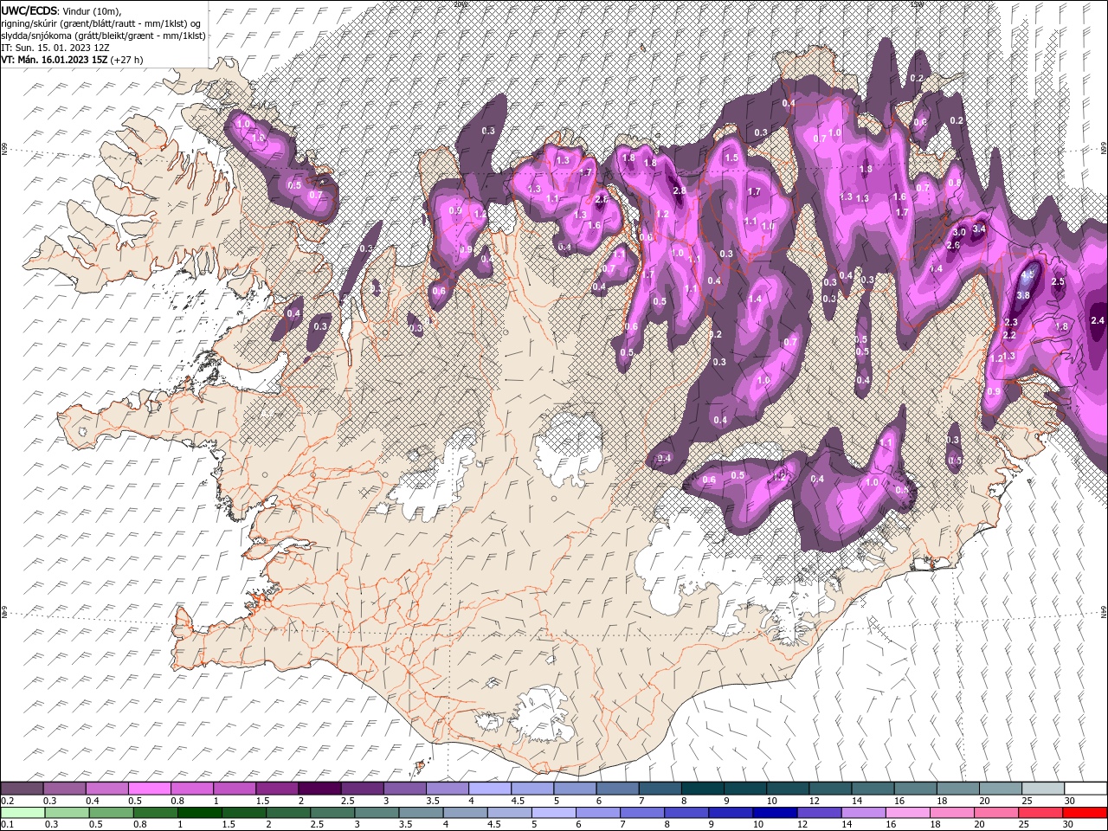The width and height of the screenshot is (1108, 831).
Task: Click the 3.4 precipitation value on the map
Action: coord(979,229)
